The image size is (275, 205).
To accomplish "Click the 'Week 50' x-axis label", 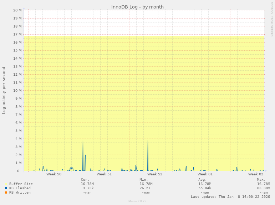I will 54,174.
